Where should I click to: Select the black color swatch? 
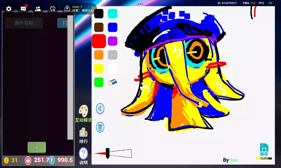pos(99,13)
